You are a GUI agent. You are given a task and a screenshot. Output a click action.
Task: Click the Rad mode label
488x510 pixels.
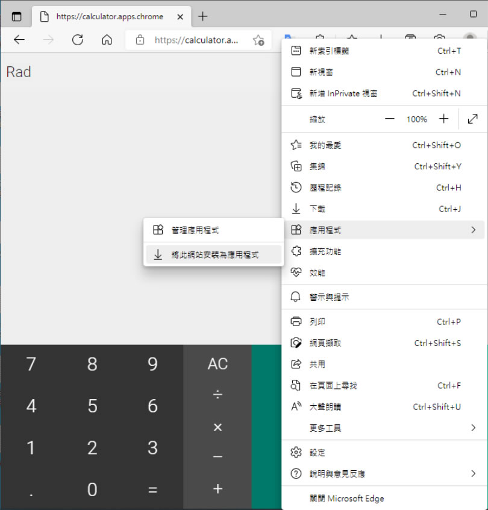tap(19, 72)
